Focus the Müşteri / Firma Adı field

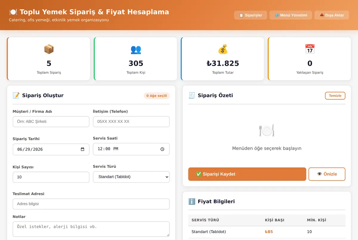(x=51, y=121)
